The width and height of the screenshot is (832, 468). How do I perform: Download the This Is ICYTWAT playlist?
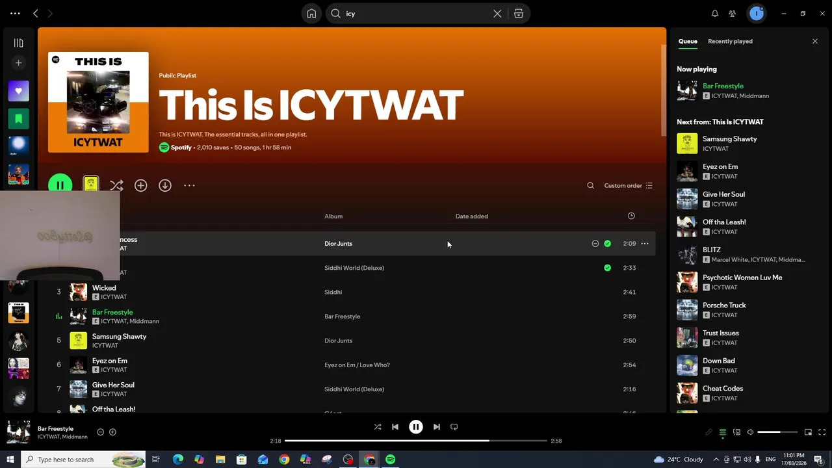[x=165, y=186]
